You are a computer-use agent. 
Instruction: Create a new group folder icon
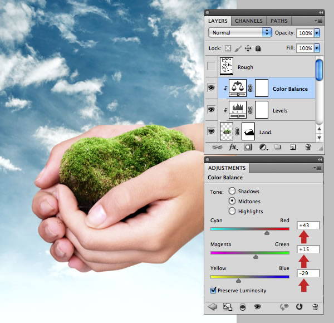click(x=277, y=147)
